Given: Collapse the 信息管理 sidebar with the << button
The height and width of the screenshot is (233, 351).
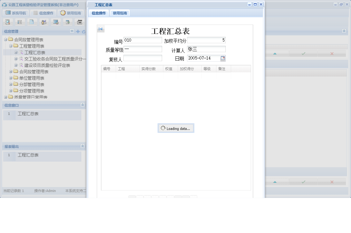Looking at the screenshot, I should (72, 31).
